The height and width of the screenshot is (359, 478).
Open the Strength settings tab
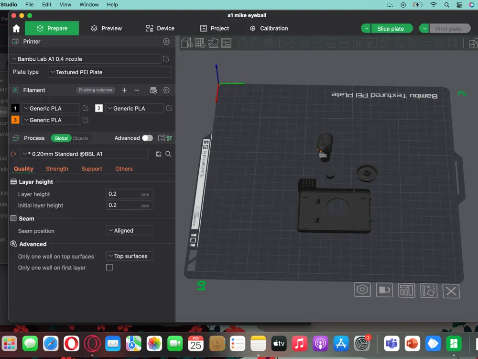click(x=57, y=169)
